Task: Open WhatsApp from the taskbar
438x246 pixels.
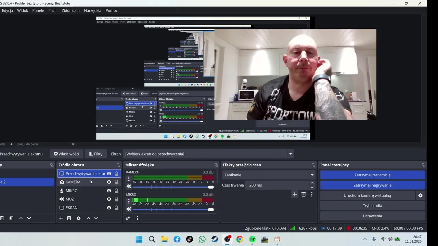Action: click(202, 240)
